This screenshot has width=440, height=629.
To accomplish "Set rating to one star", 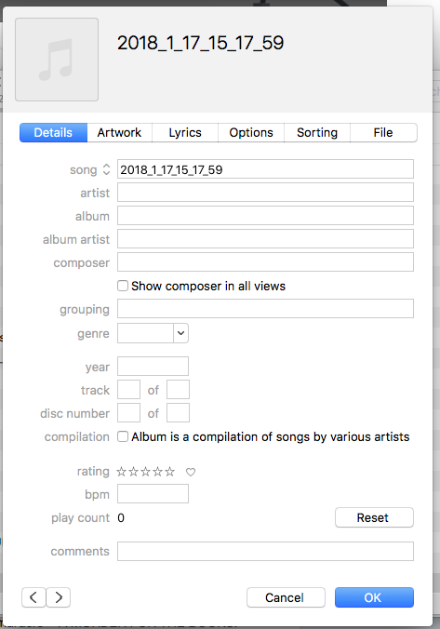I will click(x=122, y=472).
